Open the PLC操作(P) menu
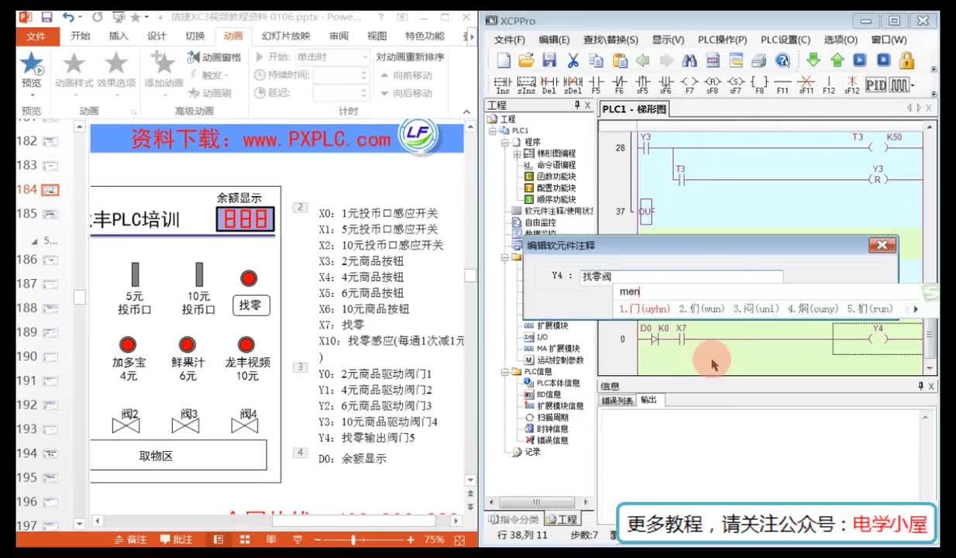The width and height of the screenshot is (956, 558). pyautogui.click(x=722, y=40)
